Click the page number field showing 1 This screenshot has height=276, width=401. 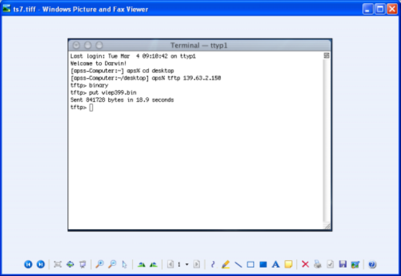coord(179,265)
